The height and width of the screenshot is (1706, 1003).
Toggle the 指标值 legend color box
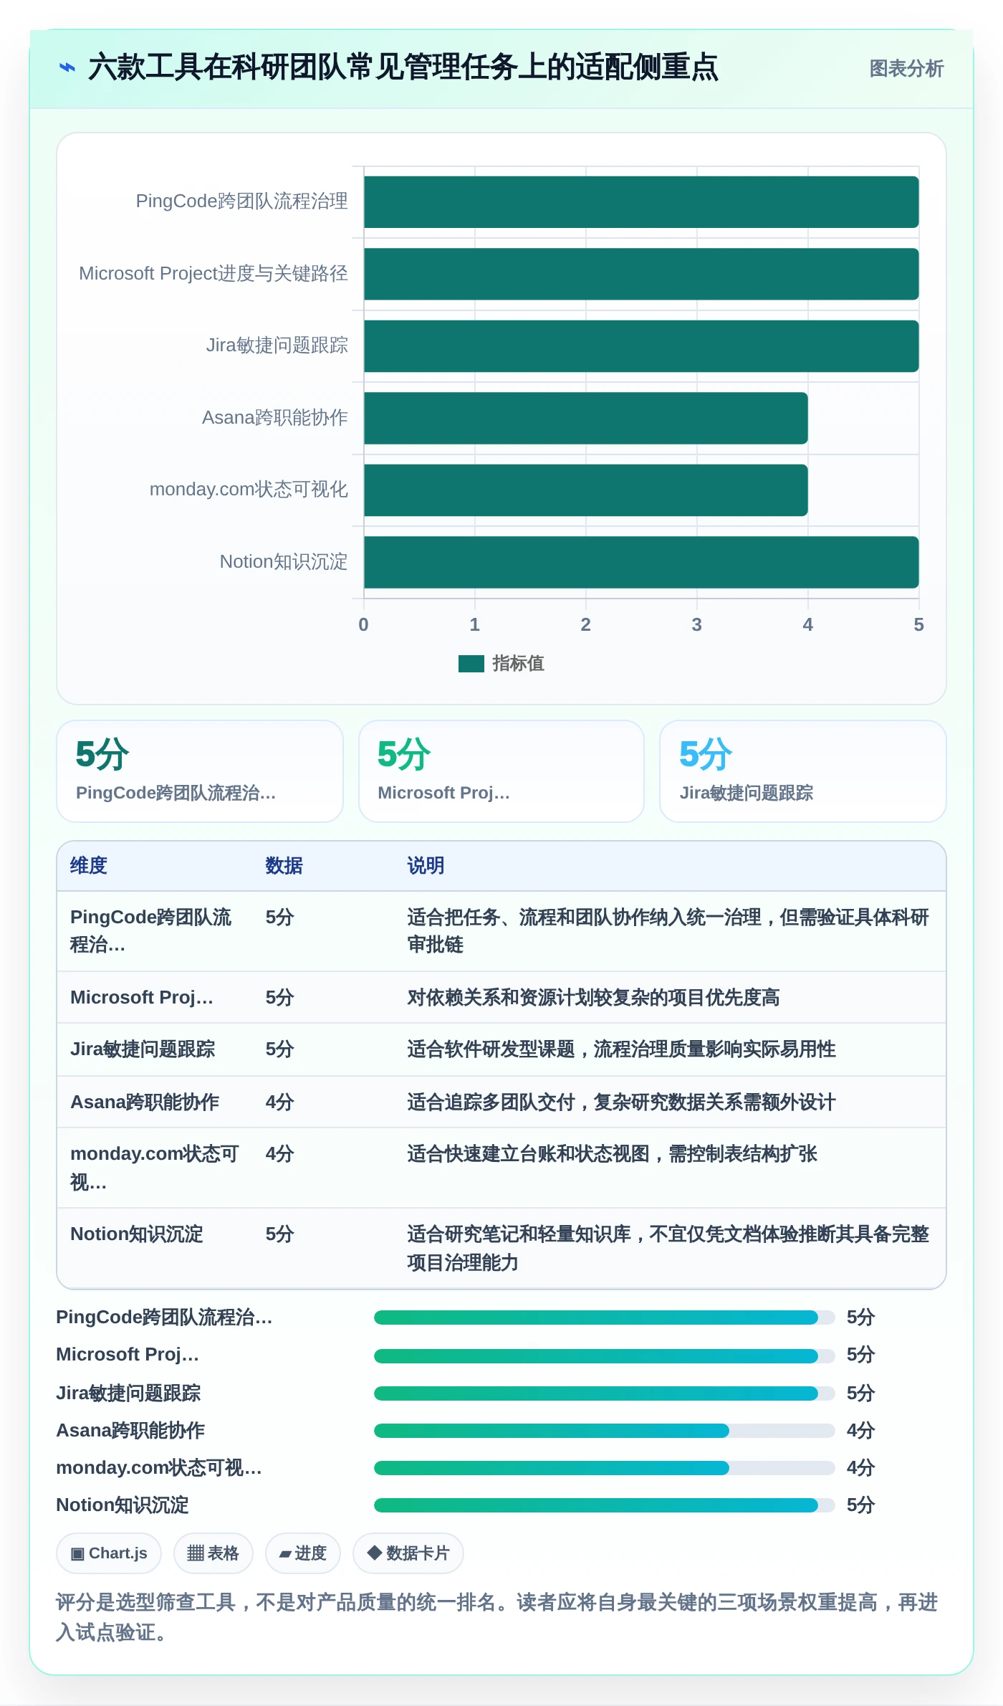click(x=471, y=664)
